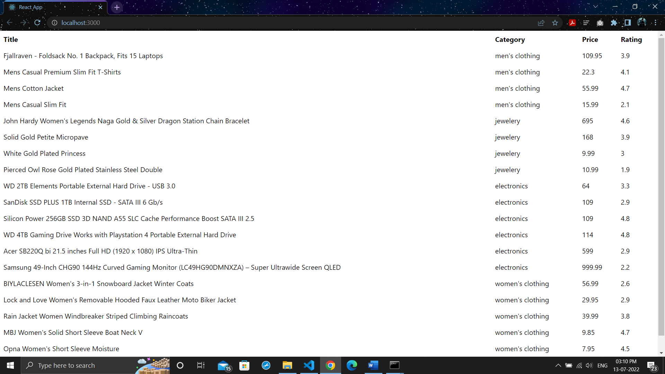
Task: Click Opna Women's Short Sleeve Moisture
Action: point(61,349)
